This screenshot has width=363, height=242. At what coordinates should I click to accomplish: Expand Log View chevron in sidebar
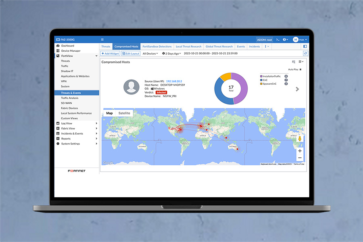(x=96, y=123)
